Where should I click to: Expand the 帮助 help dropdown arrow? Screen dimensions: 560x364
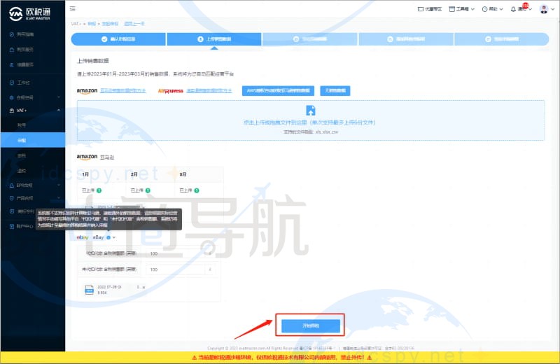pyautogui.click(x=501, y=9)
